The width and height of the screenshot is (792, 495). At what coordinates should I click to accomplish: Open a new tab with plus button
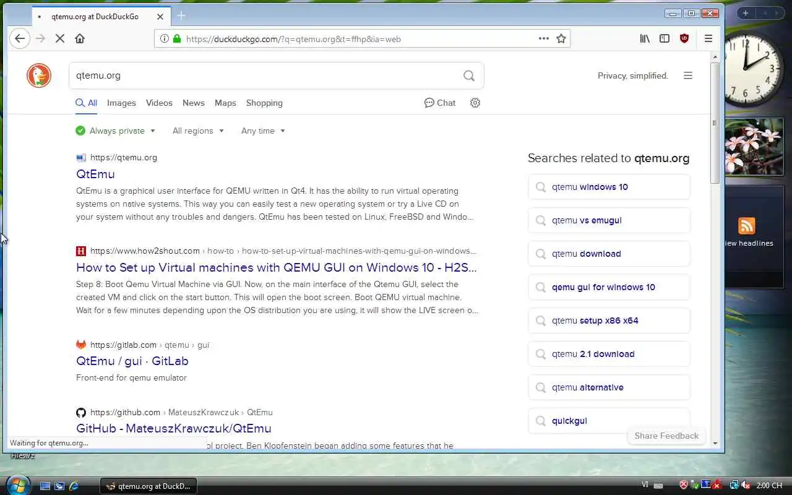(181, 15)
